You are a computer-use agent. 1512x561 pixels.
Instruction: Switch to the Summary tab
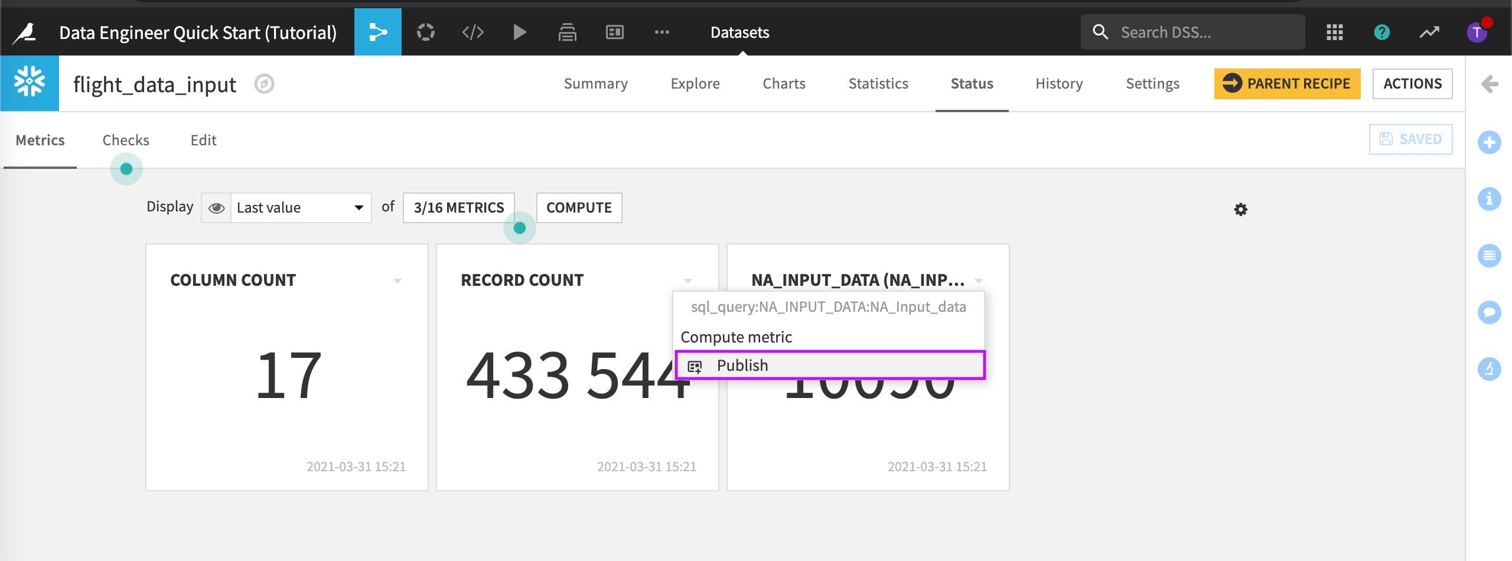[x=595, y=83]
